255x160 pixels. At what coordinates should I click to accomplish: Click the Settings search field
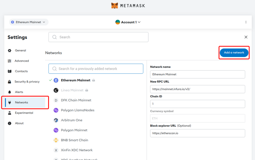99,37
